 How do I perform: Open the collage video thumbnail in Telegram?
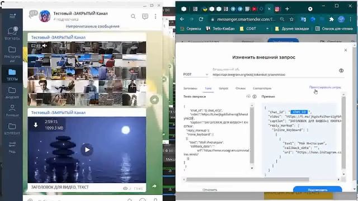pos(87,74)
